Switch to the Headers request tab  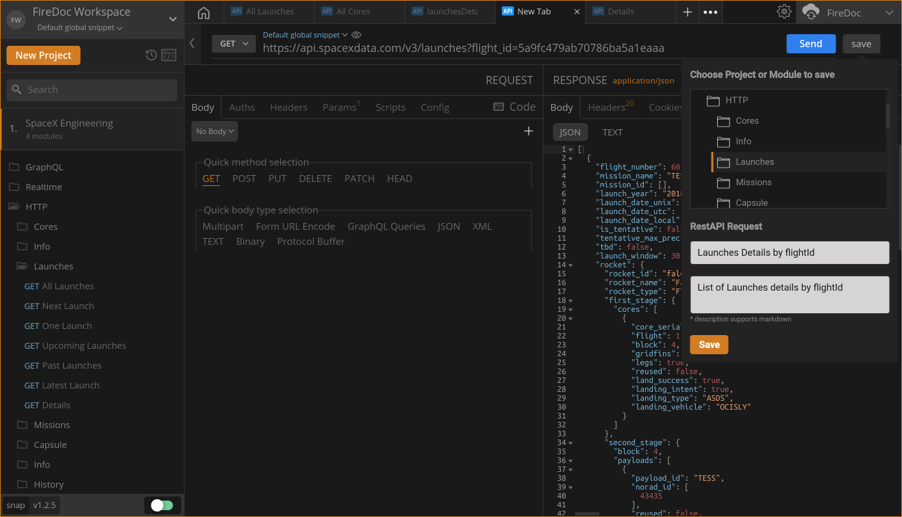(288, 107)
